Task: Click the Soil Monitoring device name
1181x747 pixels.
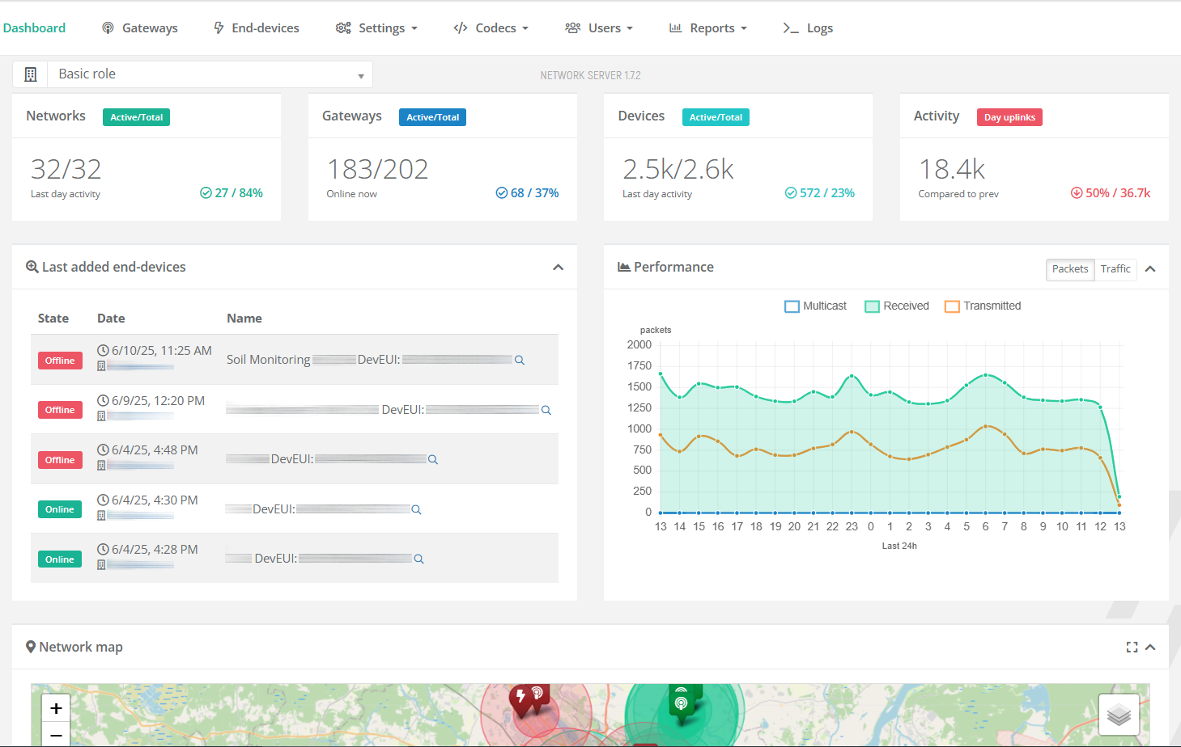Action: coord(268,360)
